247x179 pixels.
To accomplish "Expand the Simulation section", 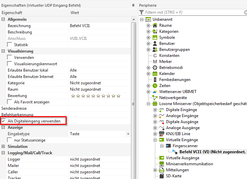I will coord(3,146).
